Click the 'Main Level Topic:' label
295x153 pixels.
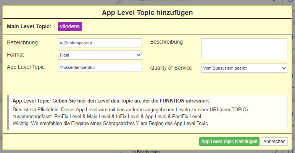pyautogui.click(x=29, y=27)
